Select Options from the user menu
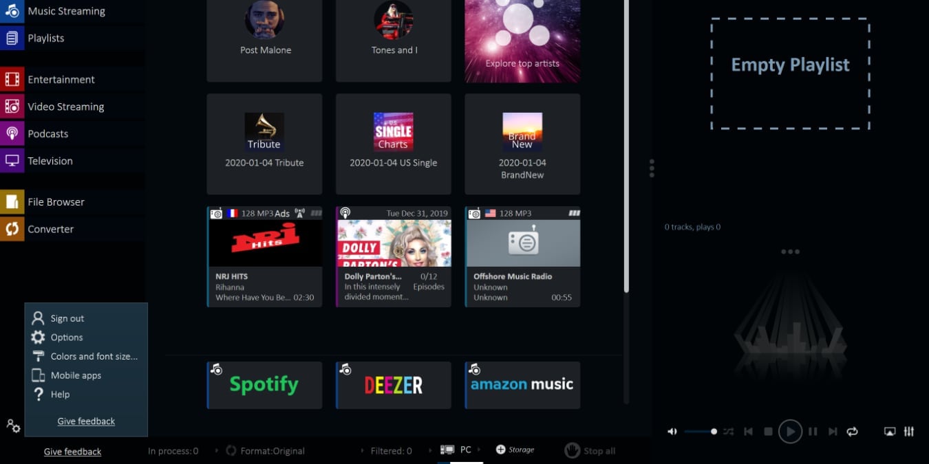Viewport: 929px width, 464px height. coord(67,337)
